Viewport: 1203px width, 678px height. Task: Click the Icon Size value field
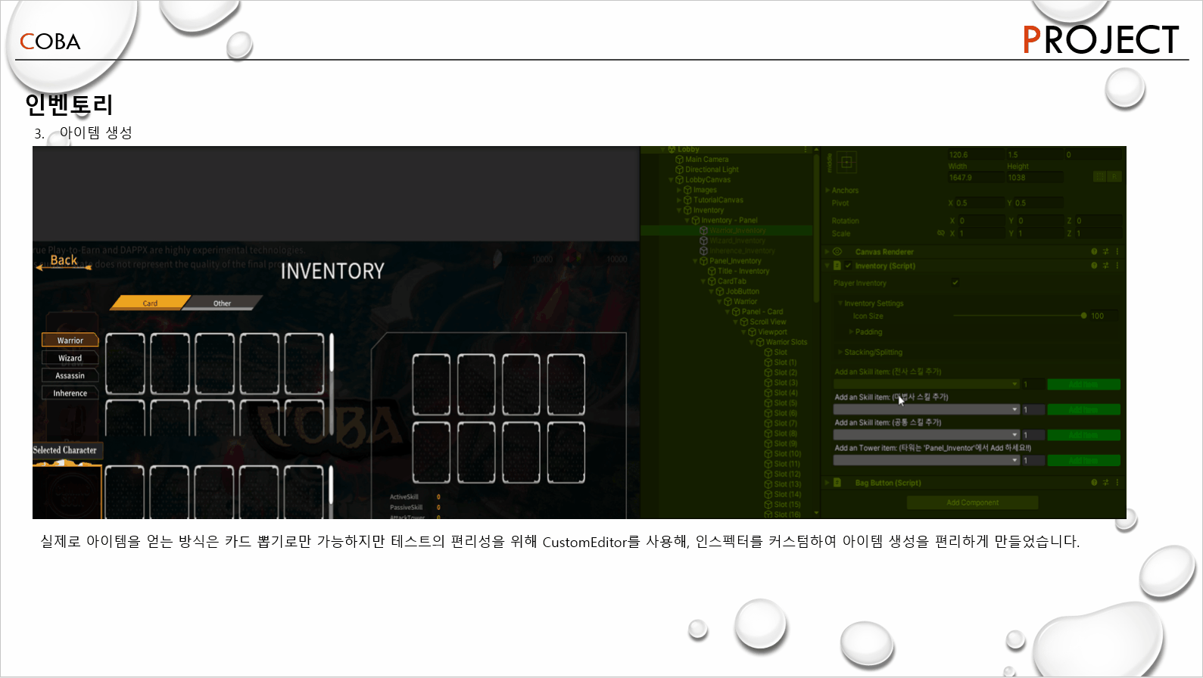[1104, 316]
